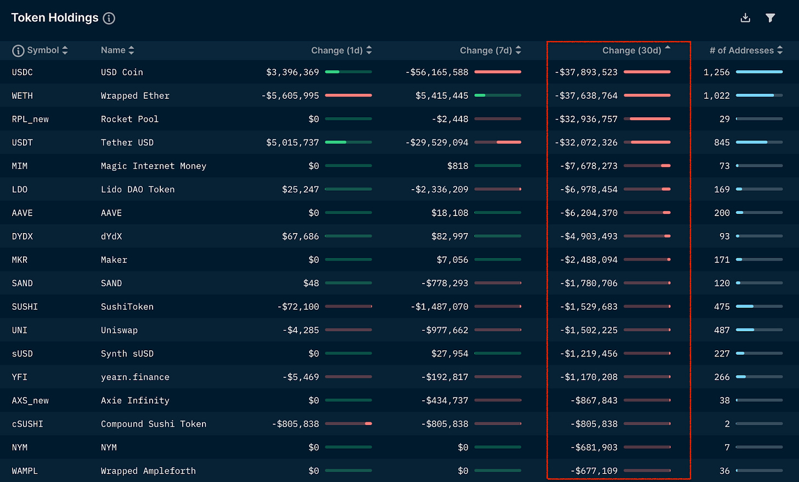Open the Token Holdings info icon
Image resolution: width=799 pixels, height=482 pixels.
(109, 18)
